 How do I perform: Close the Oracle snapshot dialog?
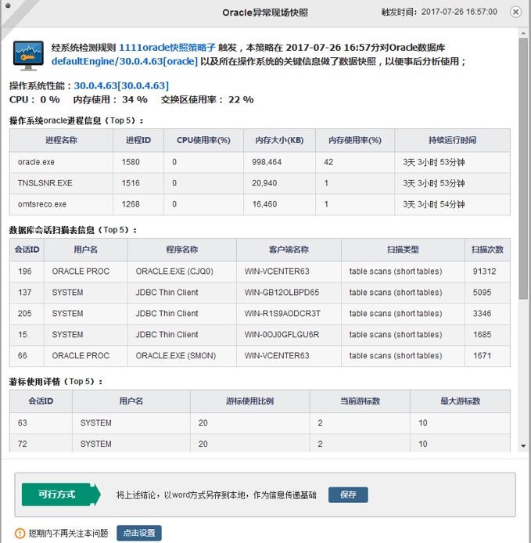(x=515, y=13)
